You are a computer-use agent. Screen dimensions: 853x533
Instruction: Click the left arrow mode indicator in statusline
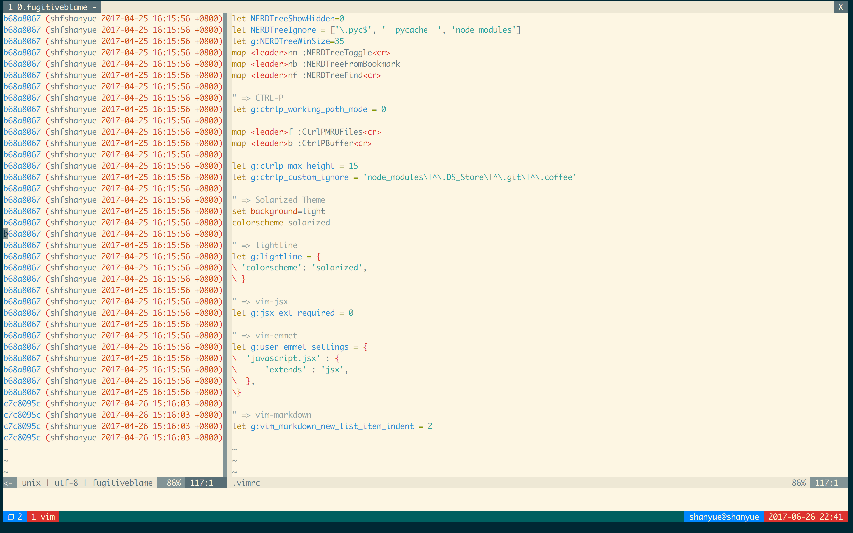click(x=9, y=483)
